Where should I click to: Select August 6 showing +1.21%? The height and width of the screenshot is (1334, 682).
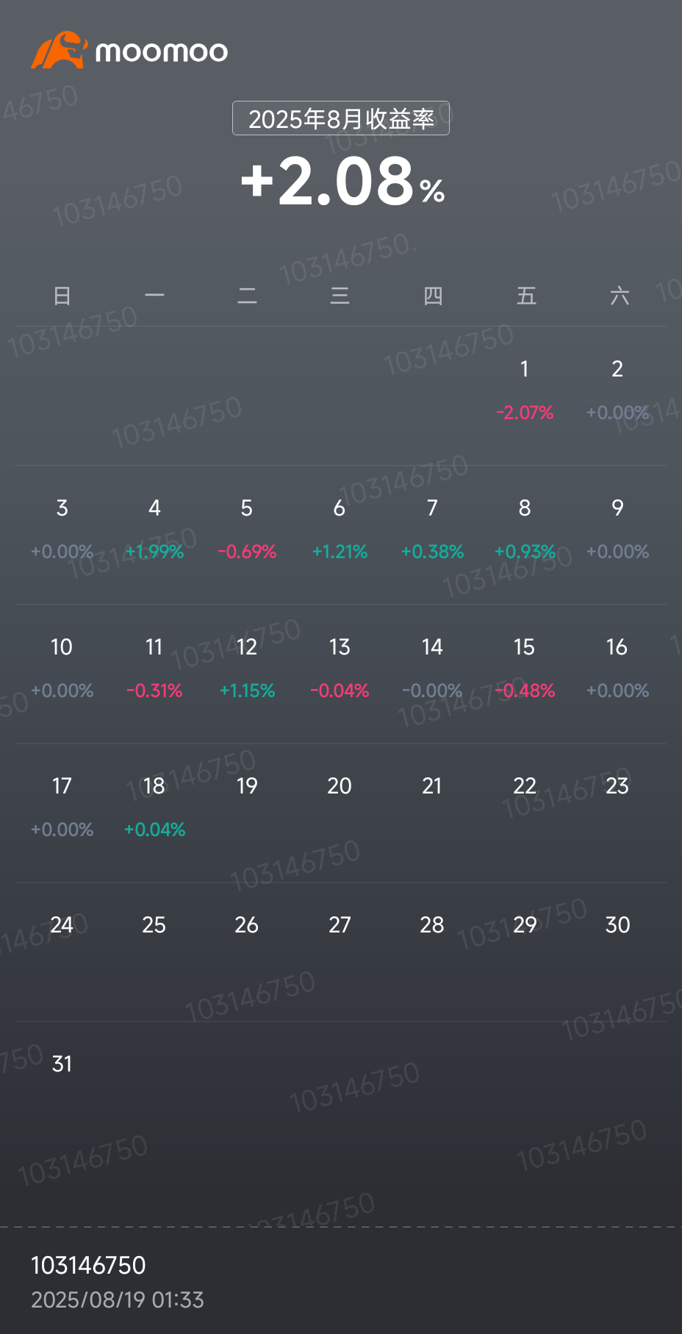coord(340,529)
